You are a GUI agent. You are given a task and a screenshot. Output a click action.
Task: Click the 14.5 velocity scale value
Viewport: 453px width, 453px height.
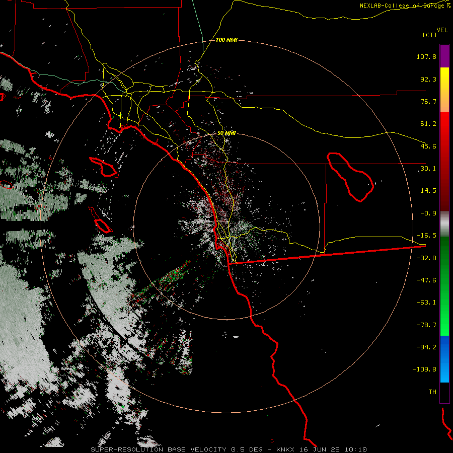coord(428,191)
